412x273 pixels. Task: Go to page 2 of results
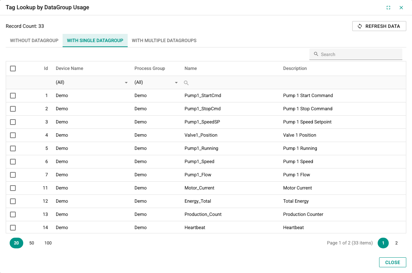click(x=396, y=243)
